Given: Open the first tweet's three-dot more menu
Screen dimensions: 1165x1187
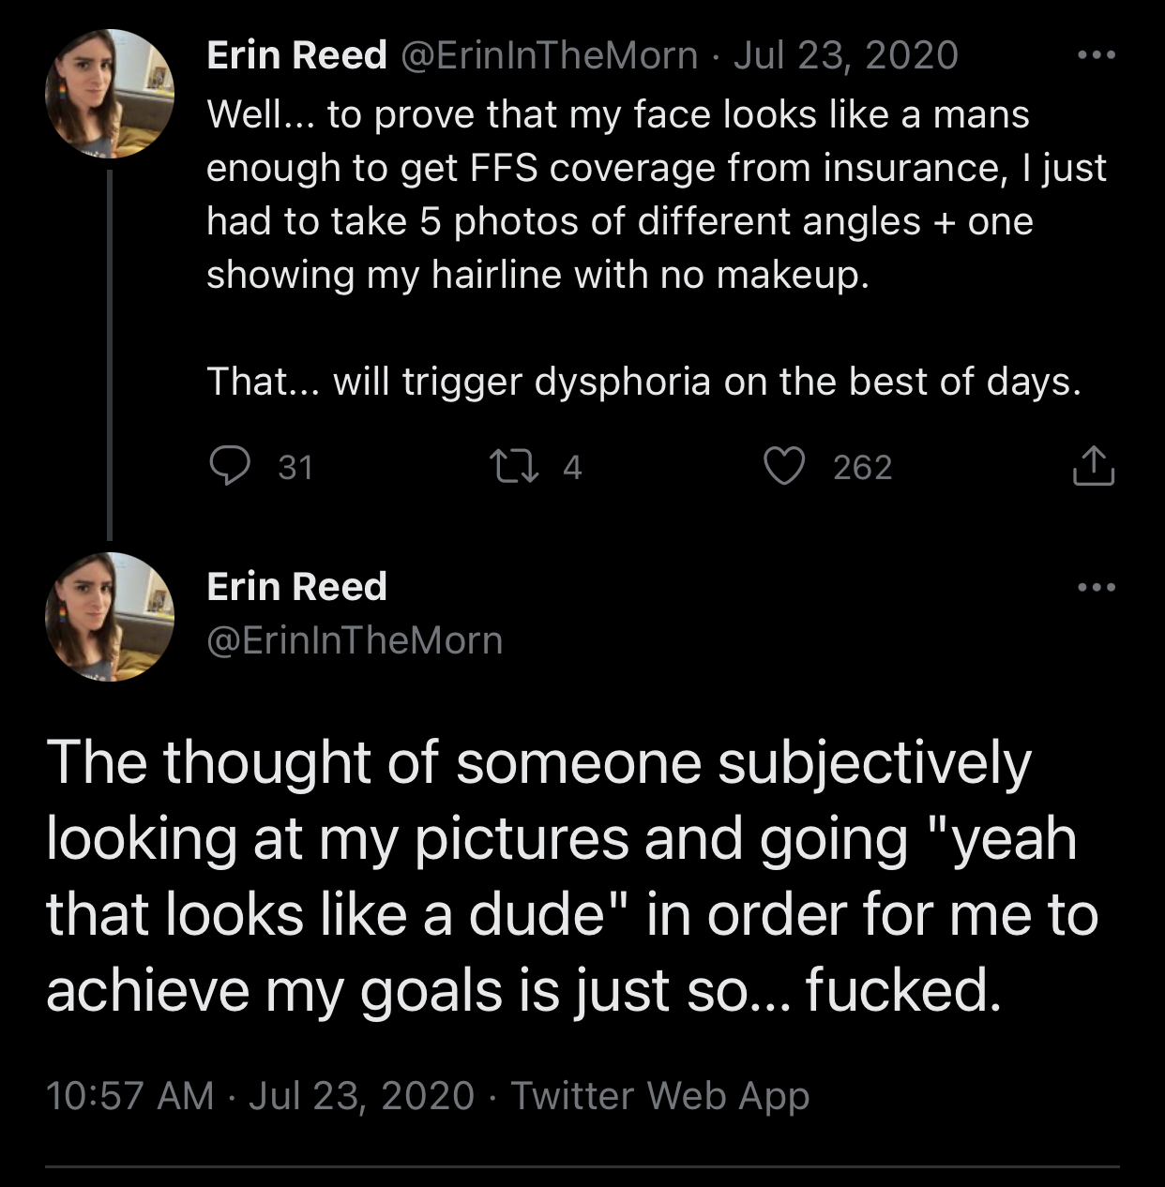Looking at the screenshot, I should click(1097, 55).
